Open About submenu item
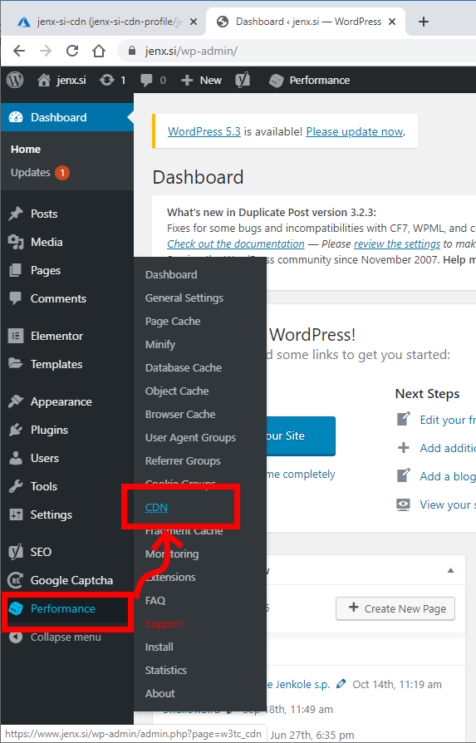The image size is (476, 743). (160, 693)
